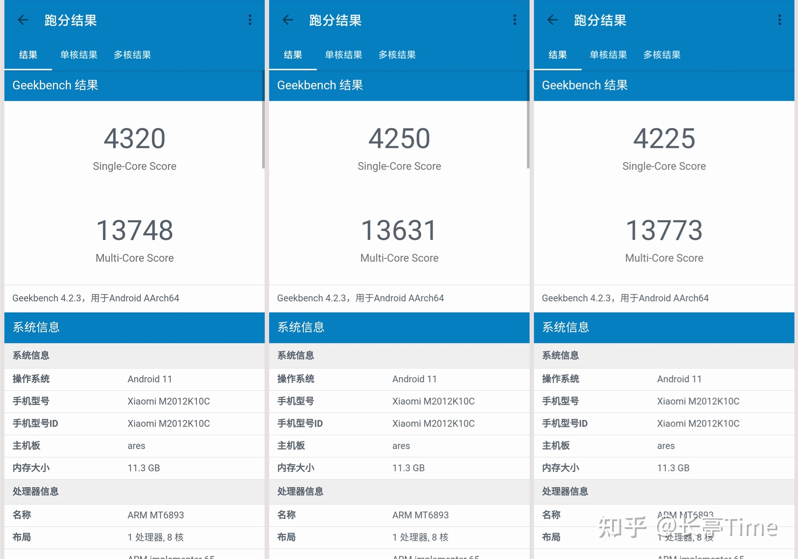
Task: Click 操作系统 label in the 4250-score panel
Action: (296, 379)
